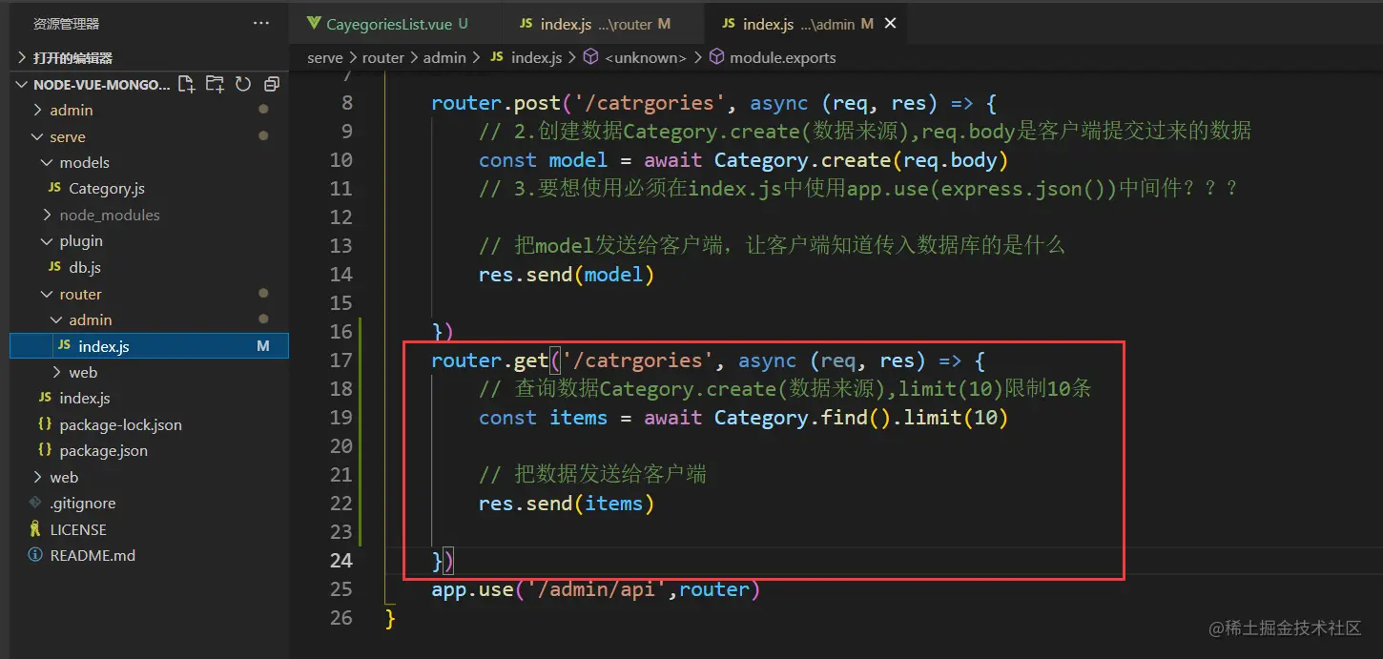1383x659 pixels.
Task: Open the .gitignore file
Action: [83, 503]
